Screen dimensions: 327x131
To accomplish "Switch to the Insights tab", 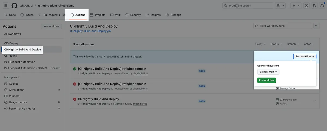I will pyautogui.click(x=153, y=15).
